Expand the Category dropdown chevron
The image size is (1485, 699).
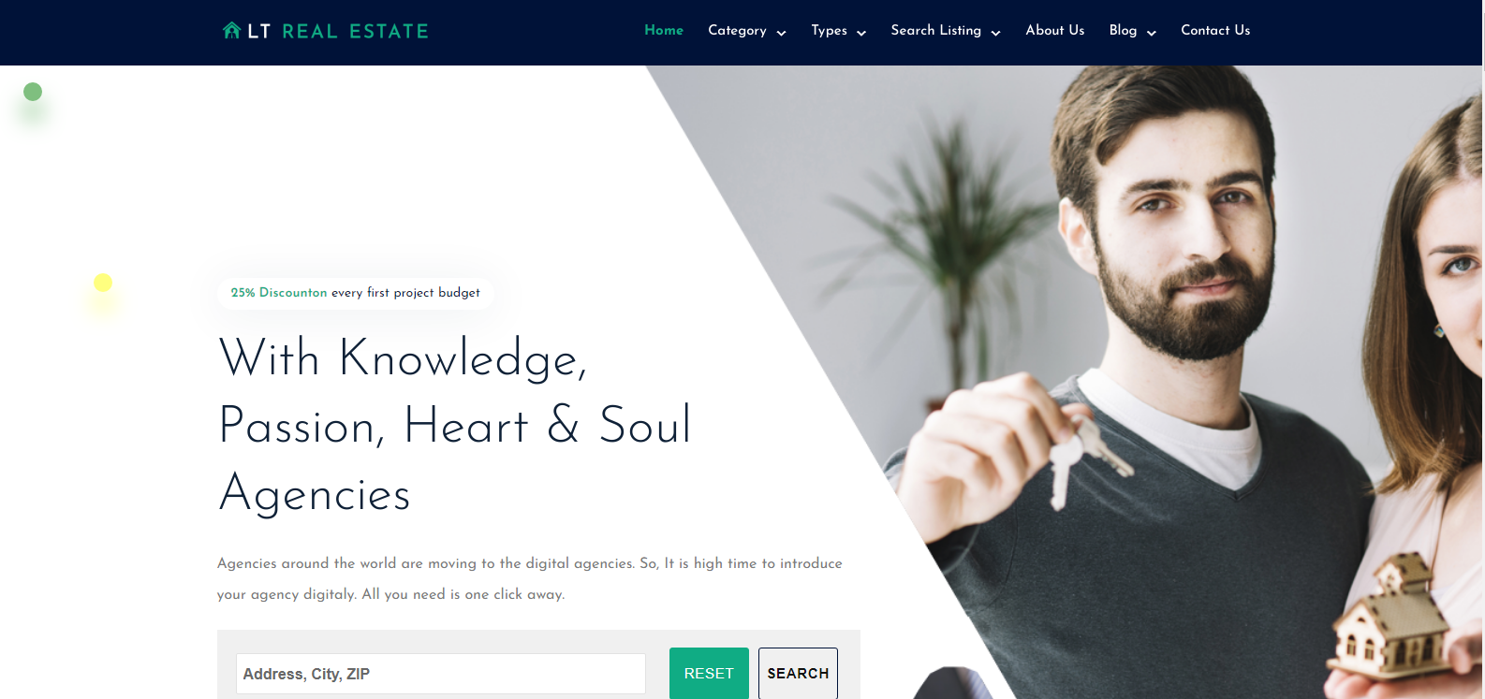coord(781,33)
